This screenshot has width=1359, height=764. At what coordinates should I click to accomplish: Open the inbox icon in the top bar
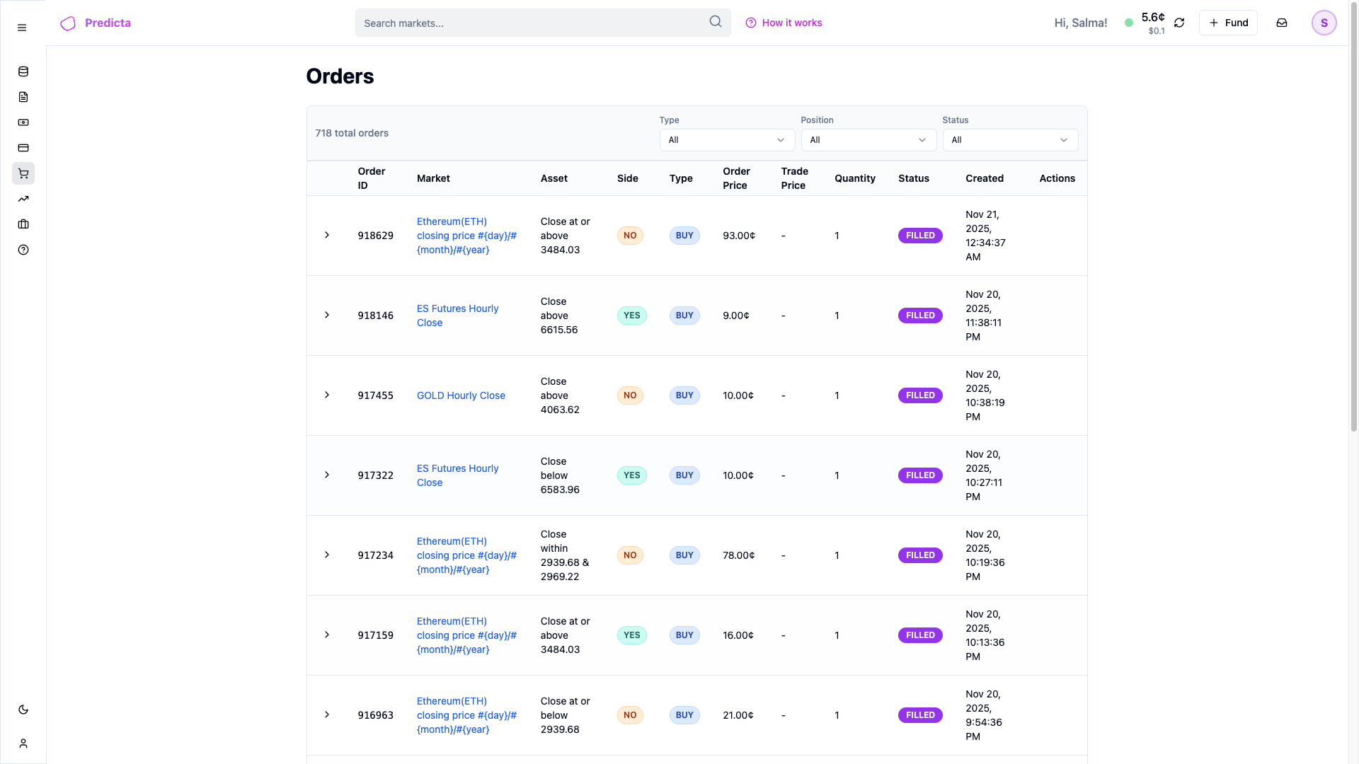click(x=1282, y=23)
